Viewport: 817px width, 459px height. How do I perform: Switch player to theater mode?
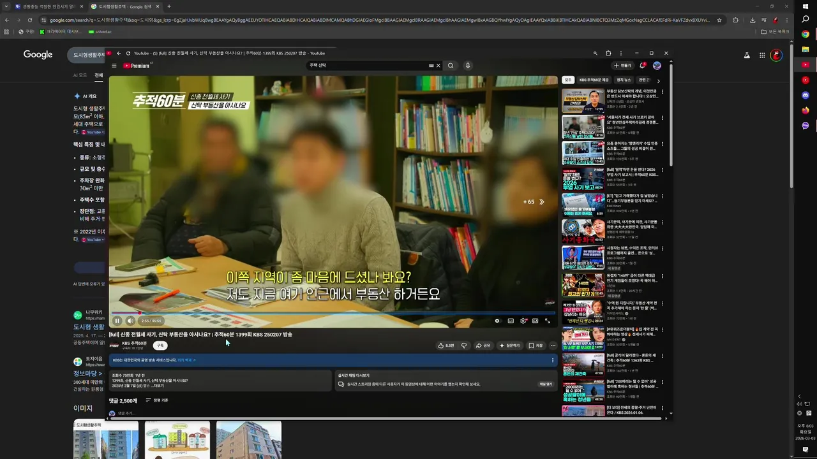coord(535,321)
